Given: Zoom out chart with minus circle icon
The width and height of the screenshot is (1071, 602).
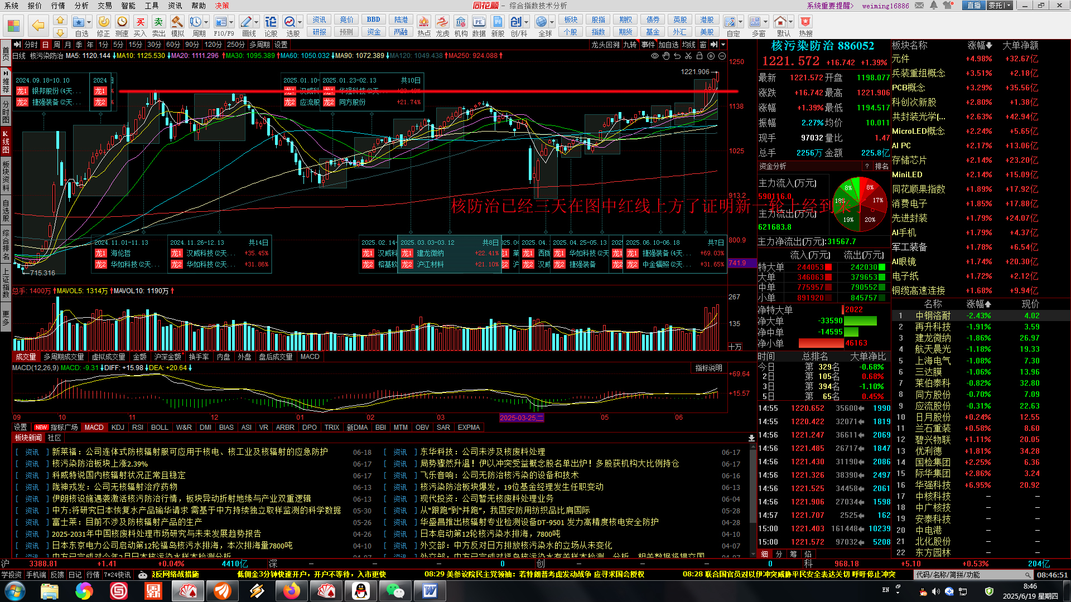Looking at the screenshot, I should pyautogui.click(x=722, y=56).
